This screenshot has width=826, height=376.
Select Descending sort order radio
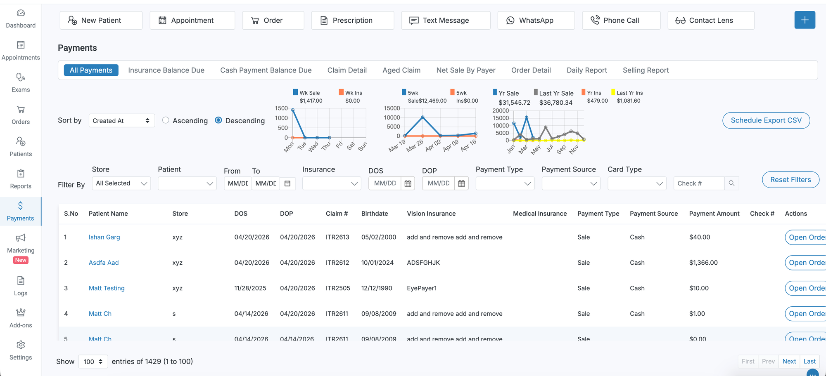tap(218, 120)
